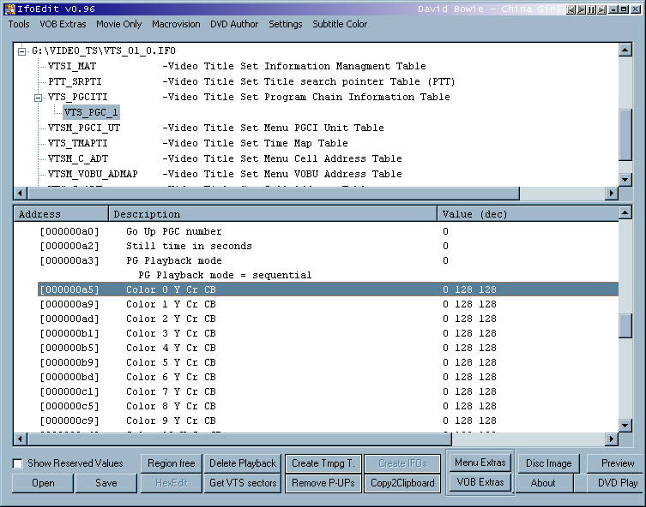Select the VTSM_PGCI_UT tree item
Viewport: 646px width, 507px height.
(84, 128)
